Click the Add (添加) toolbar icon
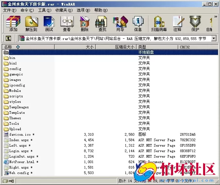This screenshot has height=185, width=220. pos(13,24)
